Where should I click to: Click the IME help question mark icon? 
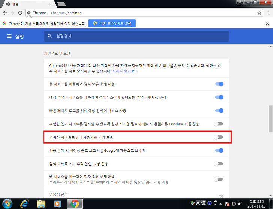point(210,203)
